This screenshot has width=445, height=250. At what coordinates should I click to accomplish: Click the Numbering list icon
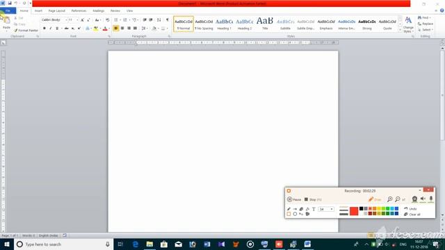[125, 20]
